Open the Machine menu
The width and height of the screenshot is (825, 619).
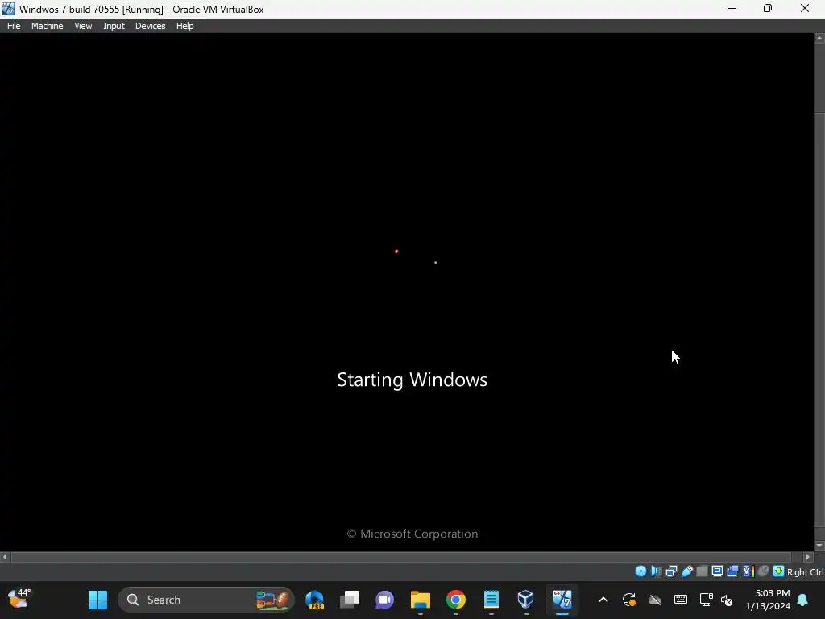click(x=47, y=26)
